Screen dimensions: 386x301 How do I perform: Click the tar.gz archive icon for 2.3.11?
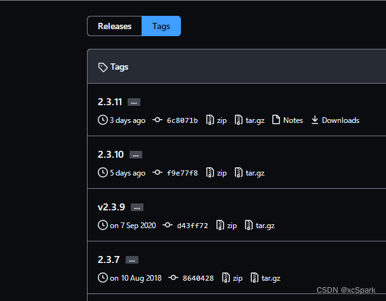(238, 120)
